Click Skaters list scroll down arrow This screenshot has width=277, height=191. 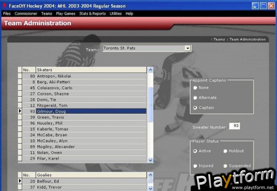pyautogui.click(x=150, y=160)
